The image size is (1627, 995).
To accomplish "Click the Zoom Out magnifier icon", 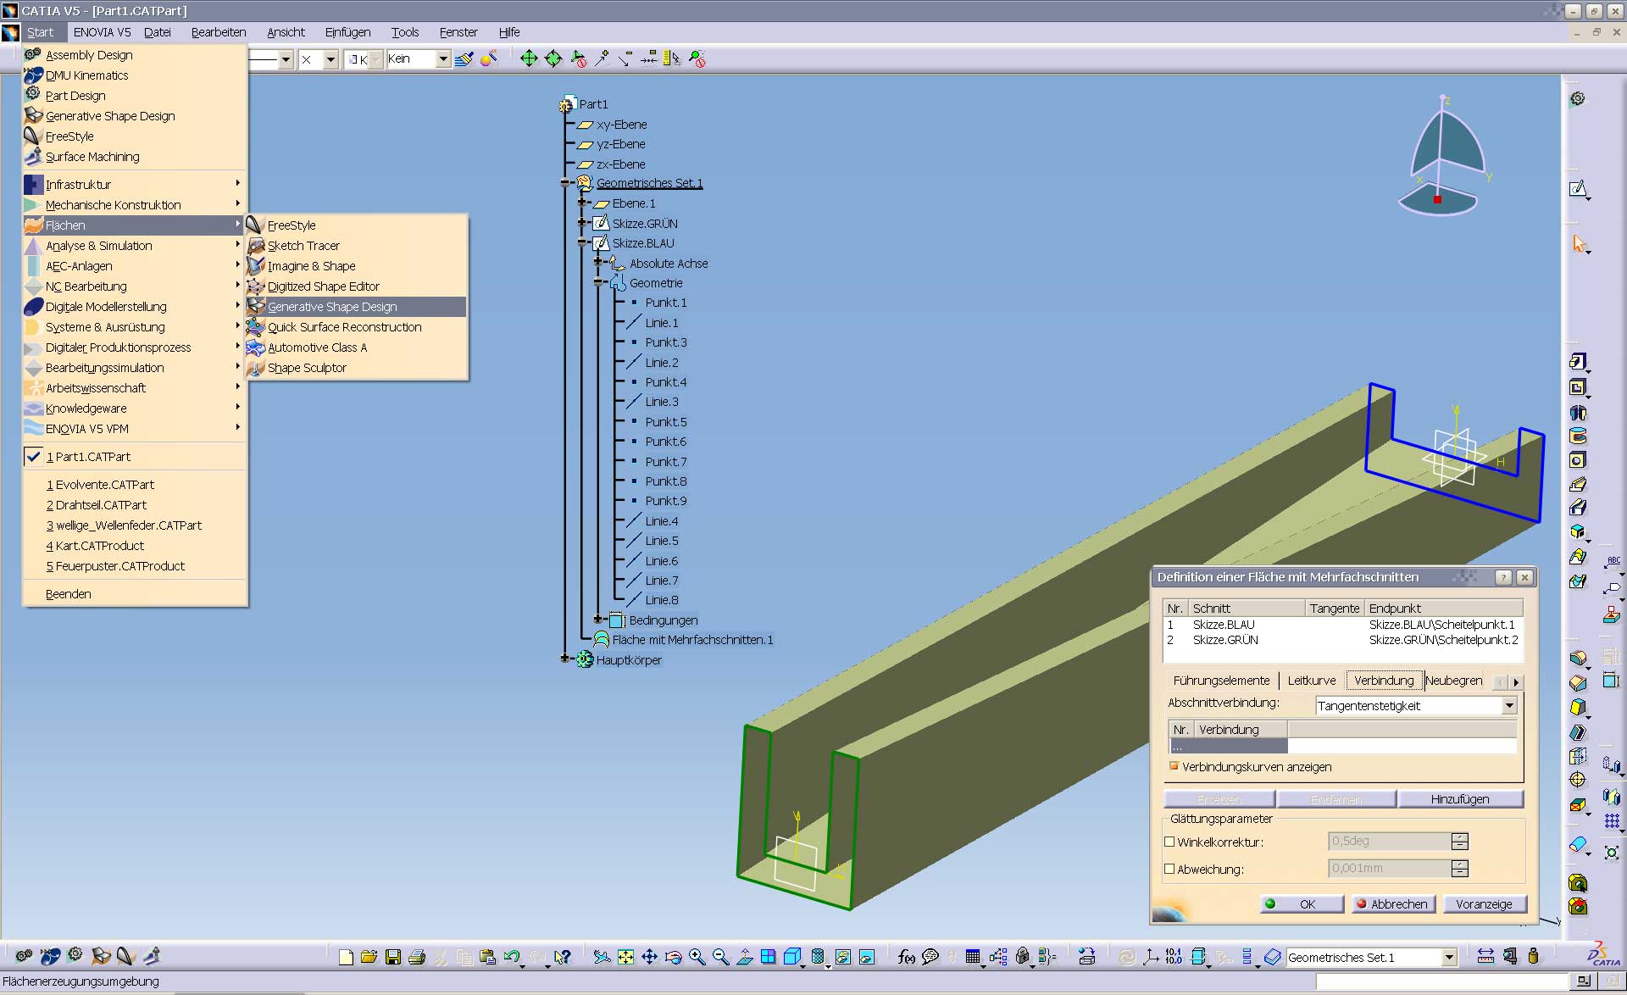I will click(x=721, y=957).
